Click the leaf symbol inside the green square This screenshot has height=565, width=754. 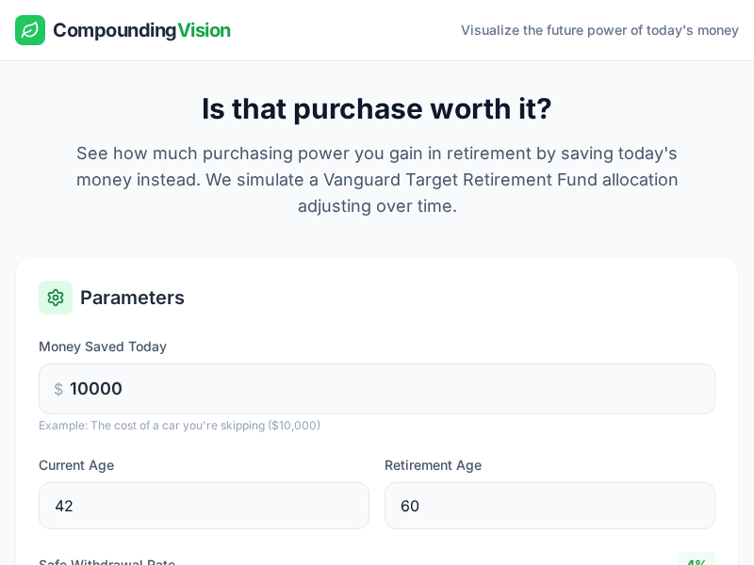(x=30, y=30)
